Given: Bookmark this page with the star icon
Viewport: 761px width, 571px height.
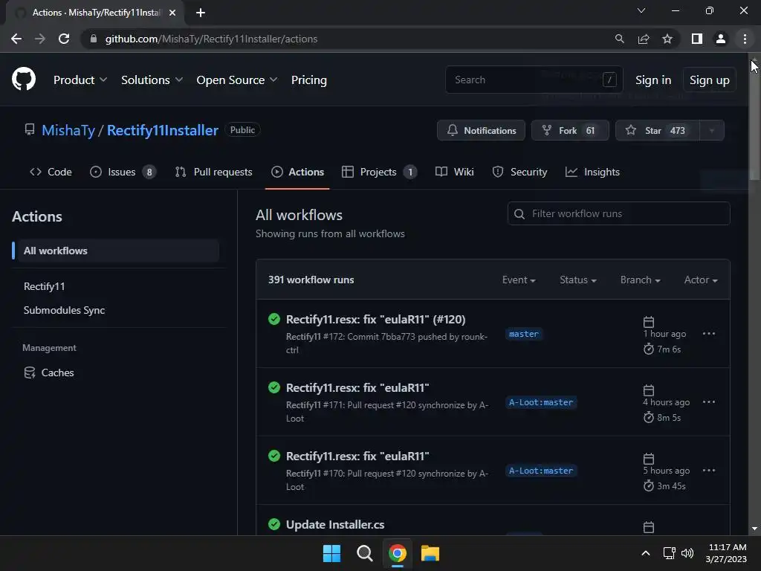Looking at the screenshot, I should [667, 39].
